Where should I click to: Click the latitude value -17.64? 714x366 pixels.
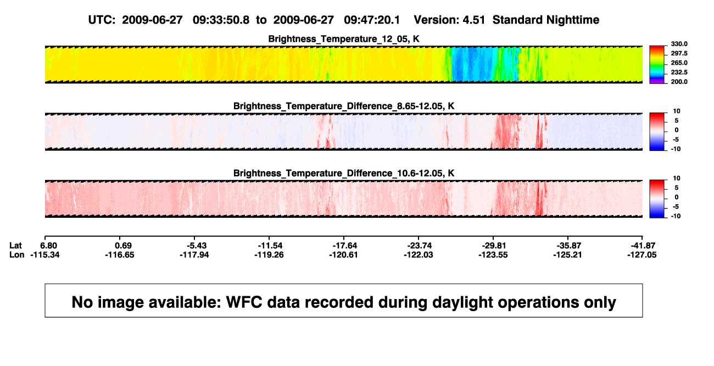click(x=347, y=245)
